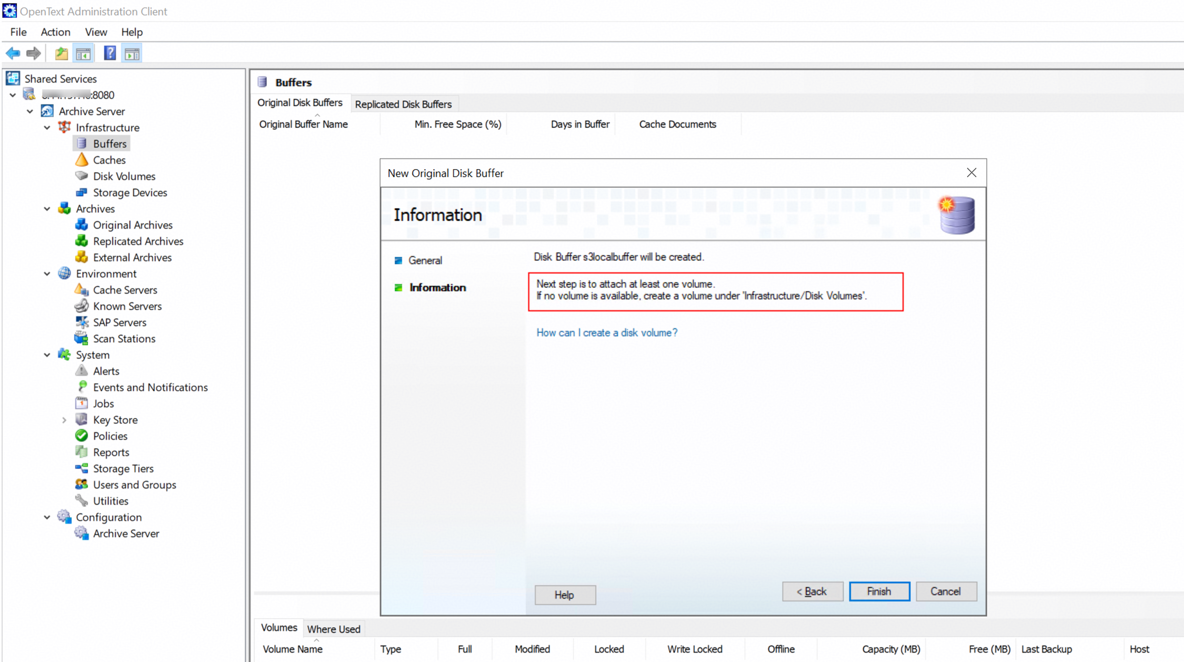
Task: Click the blue Help question mark toolbar icon
Action: pos(110,53)
